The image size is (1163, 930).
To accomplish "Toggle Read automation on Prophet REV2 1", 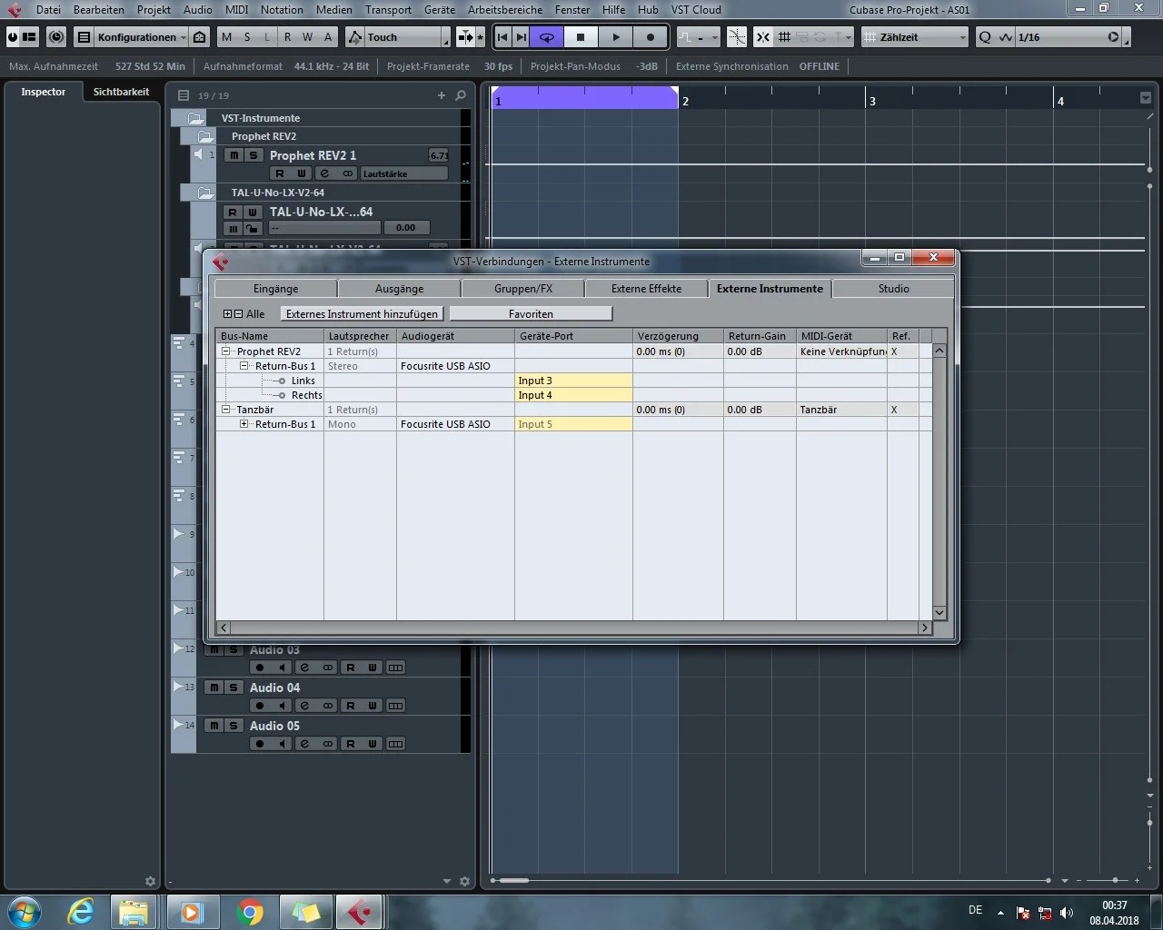I will (x=280, y=173).
